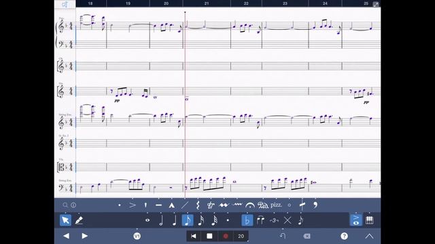Screen dimensions: 435x244
Task: Add glissando line marking
Action: tap(185, 205)
